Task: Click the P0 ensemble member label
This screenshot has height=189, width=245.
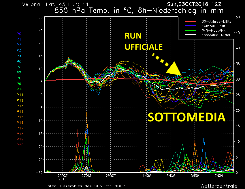Action: (x=19, y=34)
